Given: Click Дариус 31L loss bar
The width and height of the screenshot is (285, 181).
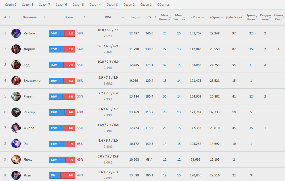Looking at the screenshot, I should 69,49.
